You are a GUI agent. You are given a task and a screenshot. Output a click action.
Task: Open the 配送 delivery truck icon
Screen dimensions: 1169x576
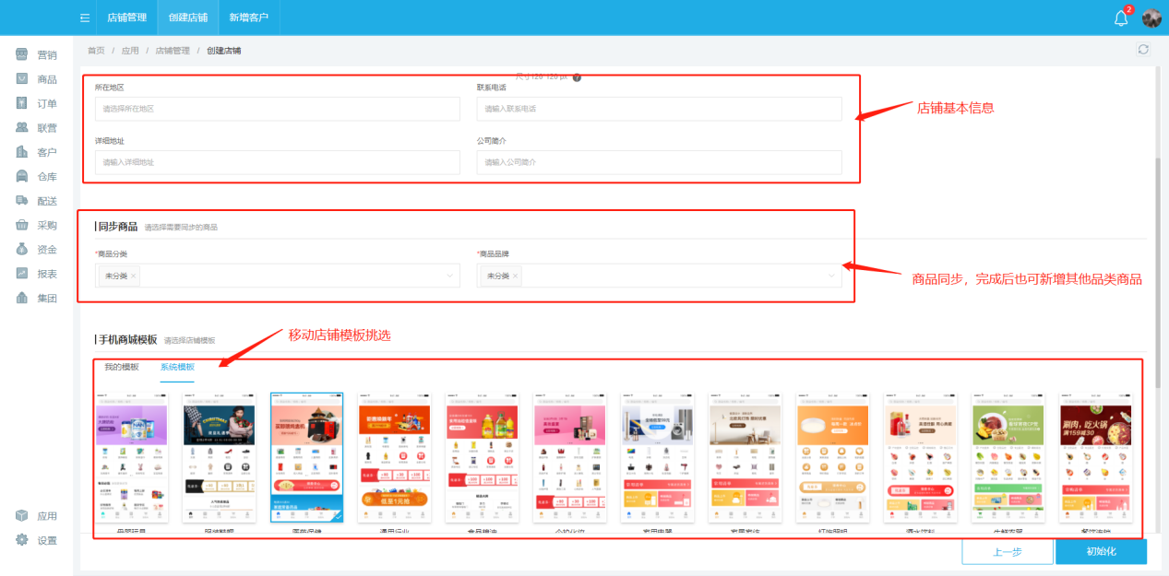(x=22, y=200)
